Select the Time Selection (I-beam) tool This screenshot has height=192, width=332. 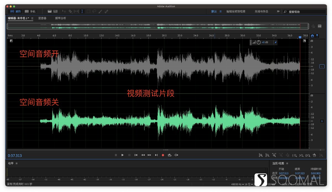82,11
